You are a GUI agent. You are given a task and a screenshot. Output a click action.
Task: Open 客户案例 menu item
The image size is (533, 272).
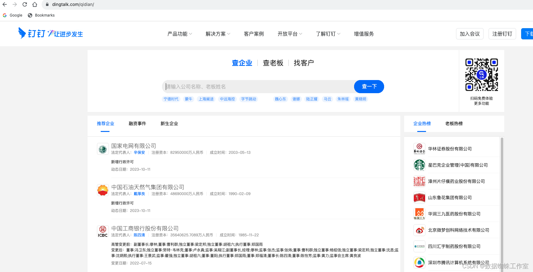pyautogui.click(x=254, y=34)
